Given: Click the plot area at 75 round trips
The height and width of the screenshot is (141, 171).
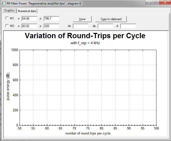Looking at the screenshot, I should click(88, 87).
